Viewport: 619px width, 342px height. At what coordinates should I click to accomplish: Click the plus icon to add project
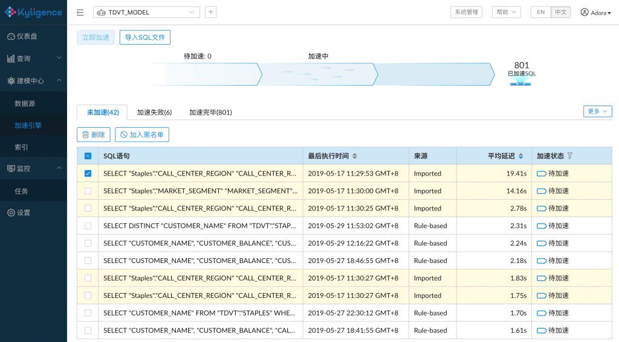click(210, 12)
